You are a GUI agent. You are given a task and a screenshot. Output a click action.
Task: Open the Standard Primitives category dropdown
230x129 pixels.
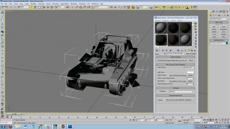pyautogui.click(x=219, y=19)
